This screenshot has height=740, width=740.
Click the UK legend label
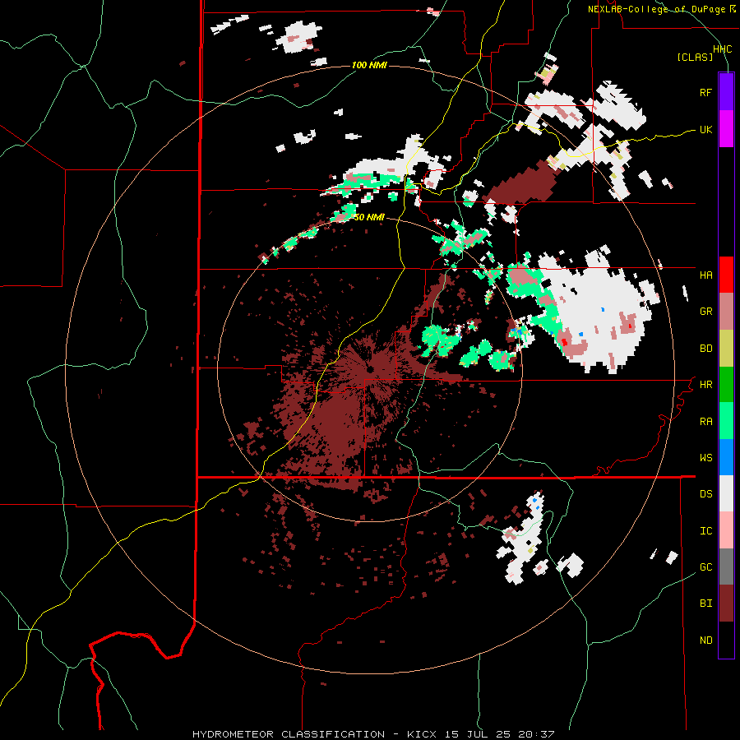[705, 129]
